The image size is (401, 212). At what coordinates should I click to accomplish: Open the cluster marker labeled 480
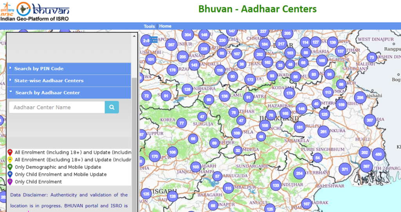click(379, 154)
